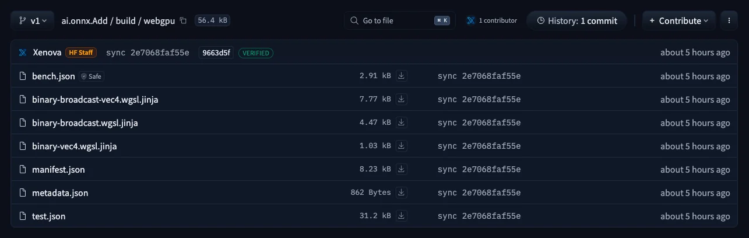The width and height of the screenshot is (749, 238).
Task: Click the file icon beside bench.json
Action: tap(23, 76)
